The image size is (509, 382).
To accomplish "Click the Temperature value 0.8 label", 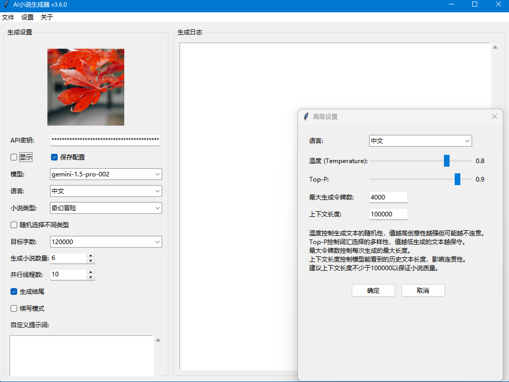I will point(480,161).
